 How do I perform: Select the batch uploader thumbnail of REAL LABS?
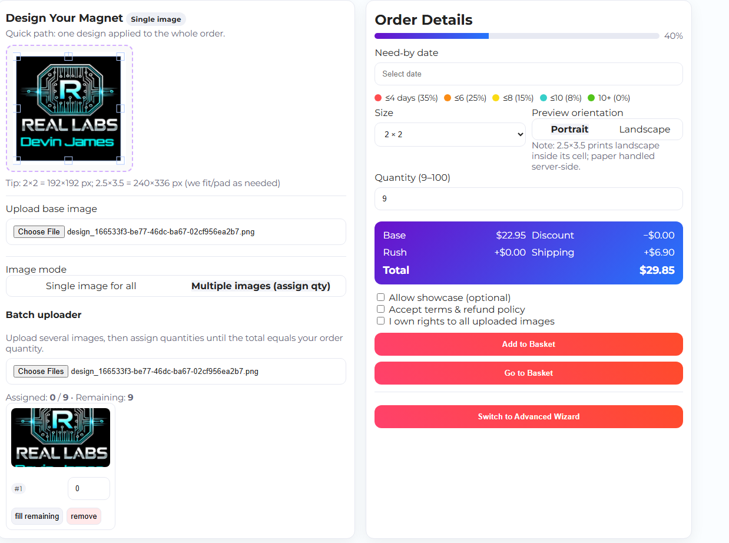61,438
